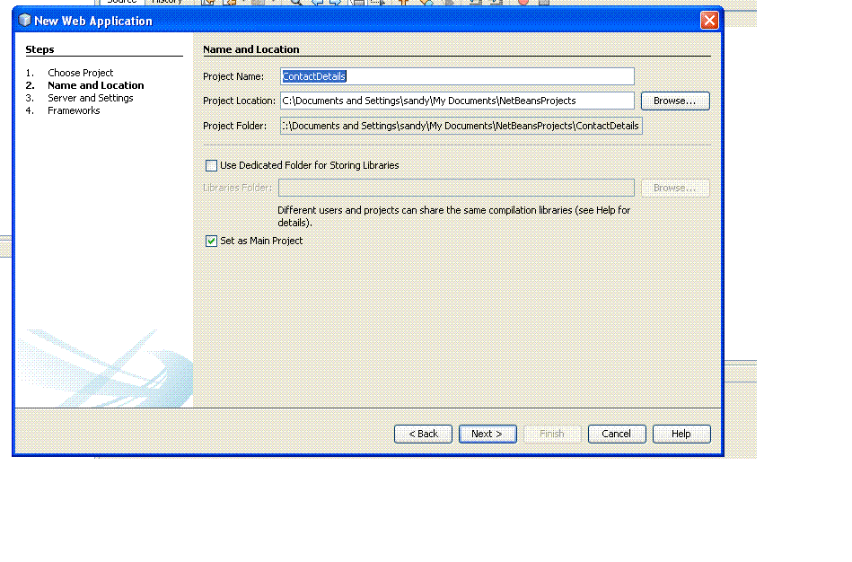The height and width of the screenshot is (562, 852).
Task: Click the back navigation blue arrow icon
Action: (319, 4)
